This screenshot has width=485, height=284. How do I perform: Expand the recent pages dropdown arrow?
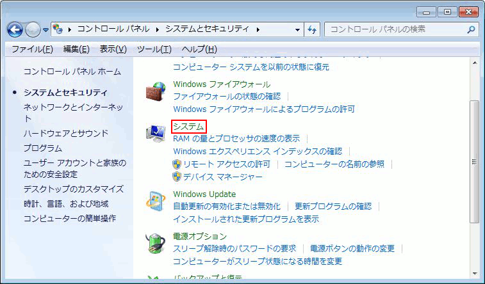coord(46,30)
